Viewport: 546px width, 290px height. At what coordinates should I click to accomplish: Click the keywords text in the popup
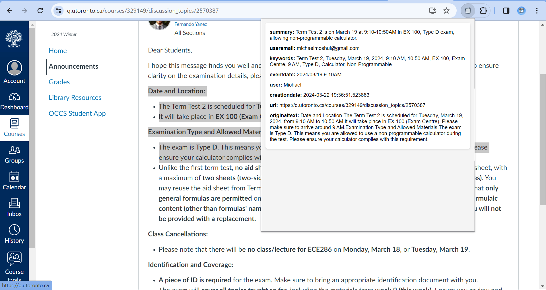pyautogui.click(x=367, y=61)
